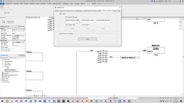Open the Systems ribbon tab
This screenshot has width=184, height=103.
pyautogui.click(x=32, y=4)
